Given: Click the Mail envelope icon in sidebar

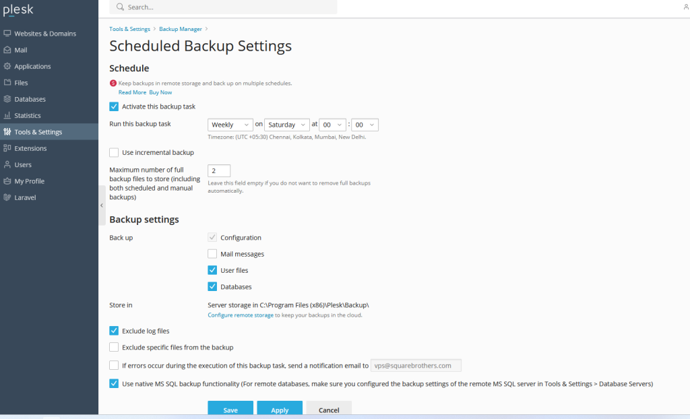Looking at the screenshot, I should (7, 50).
